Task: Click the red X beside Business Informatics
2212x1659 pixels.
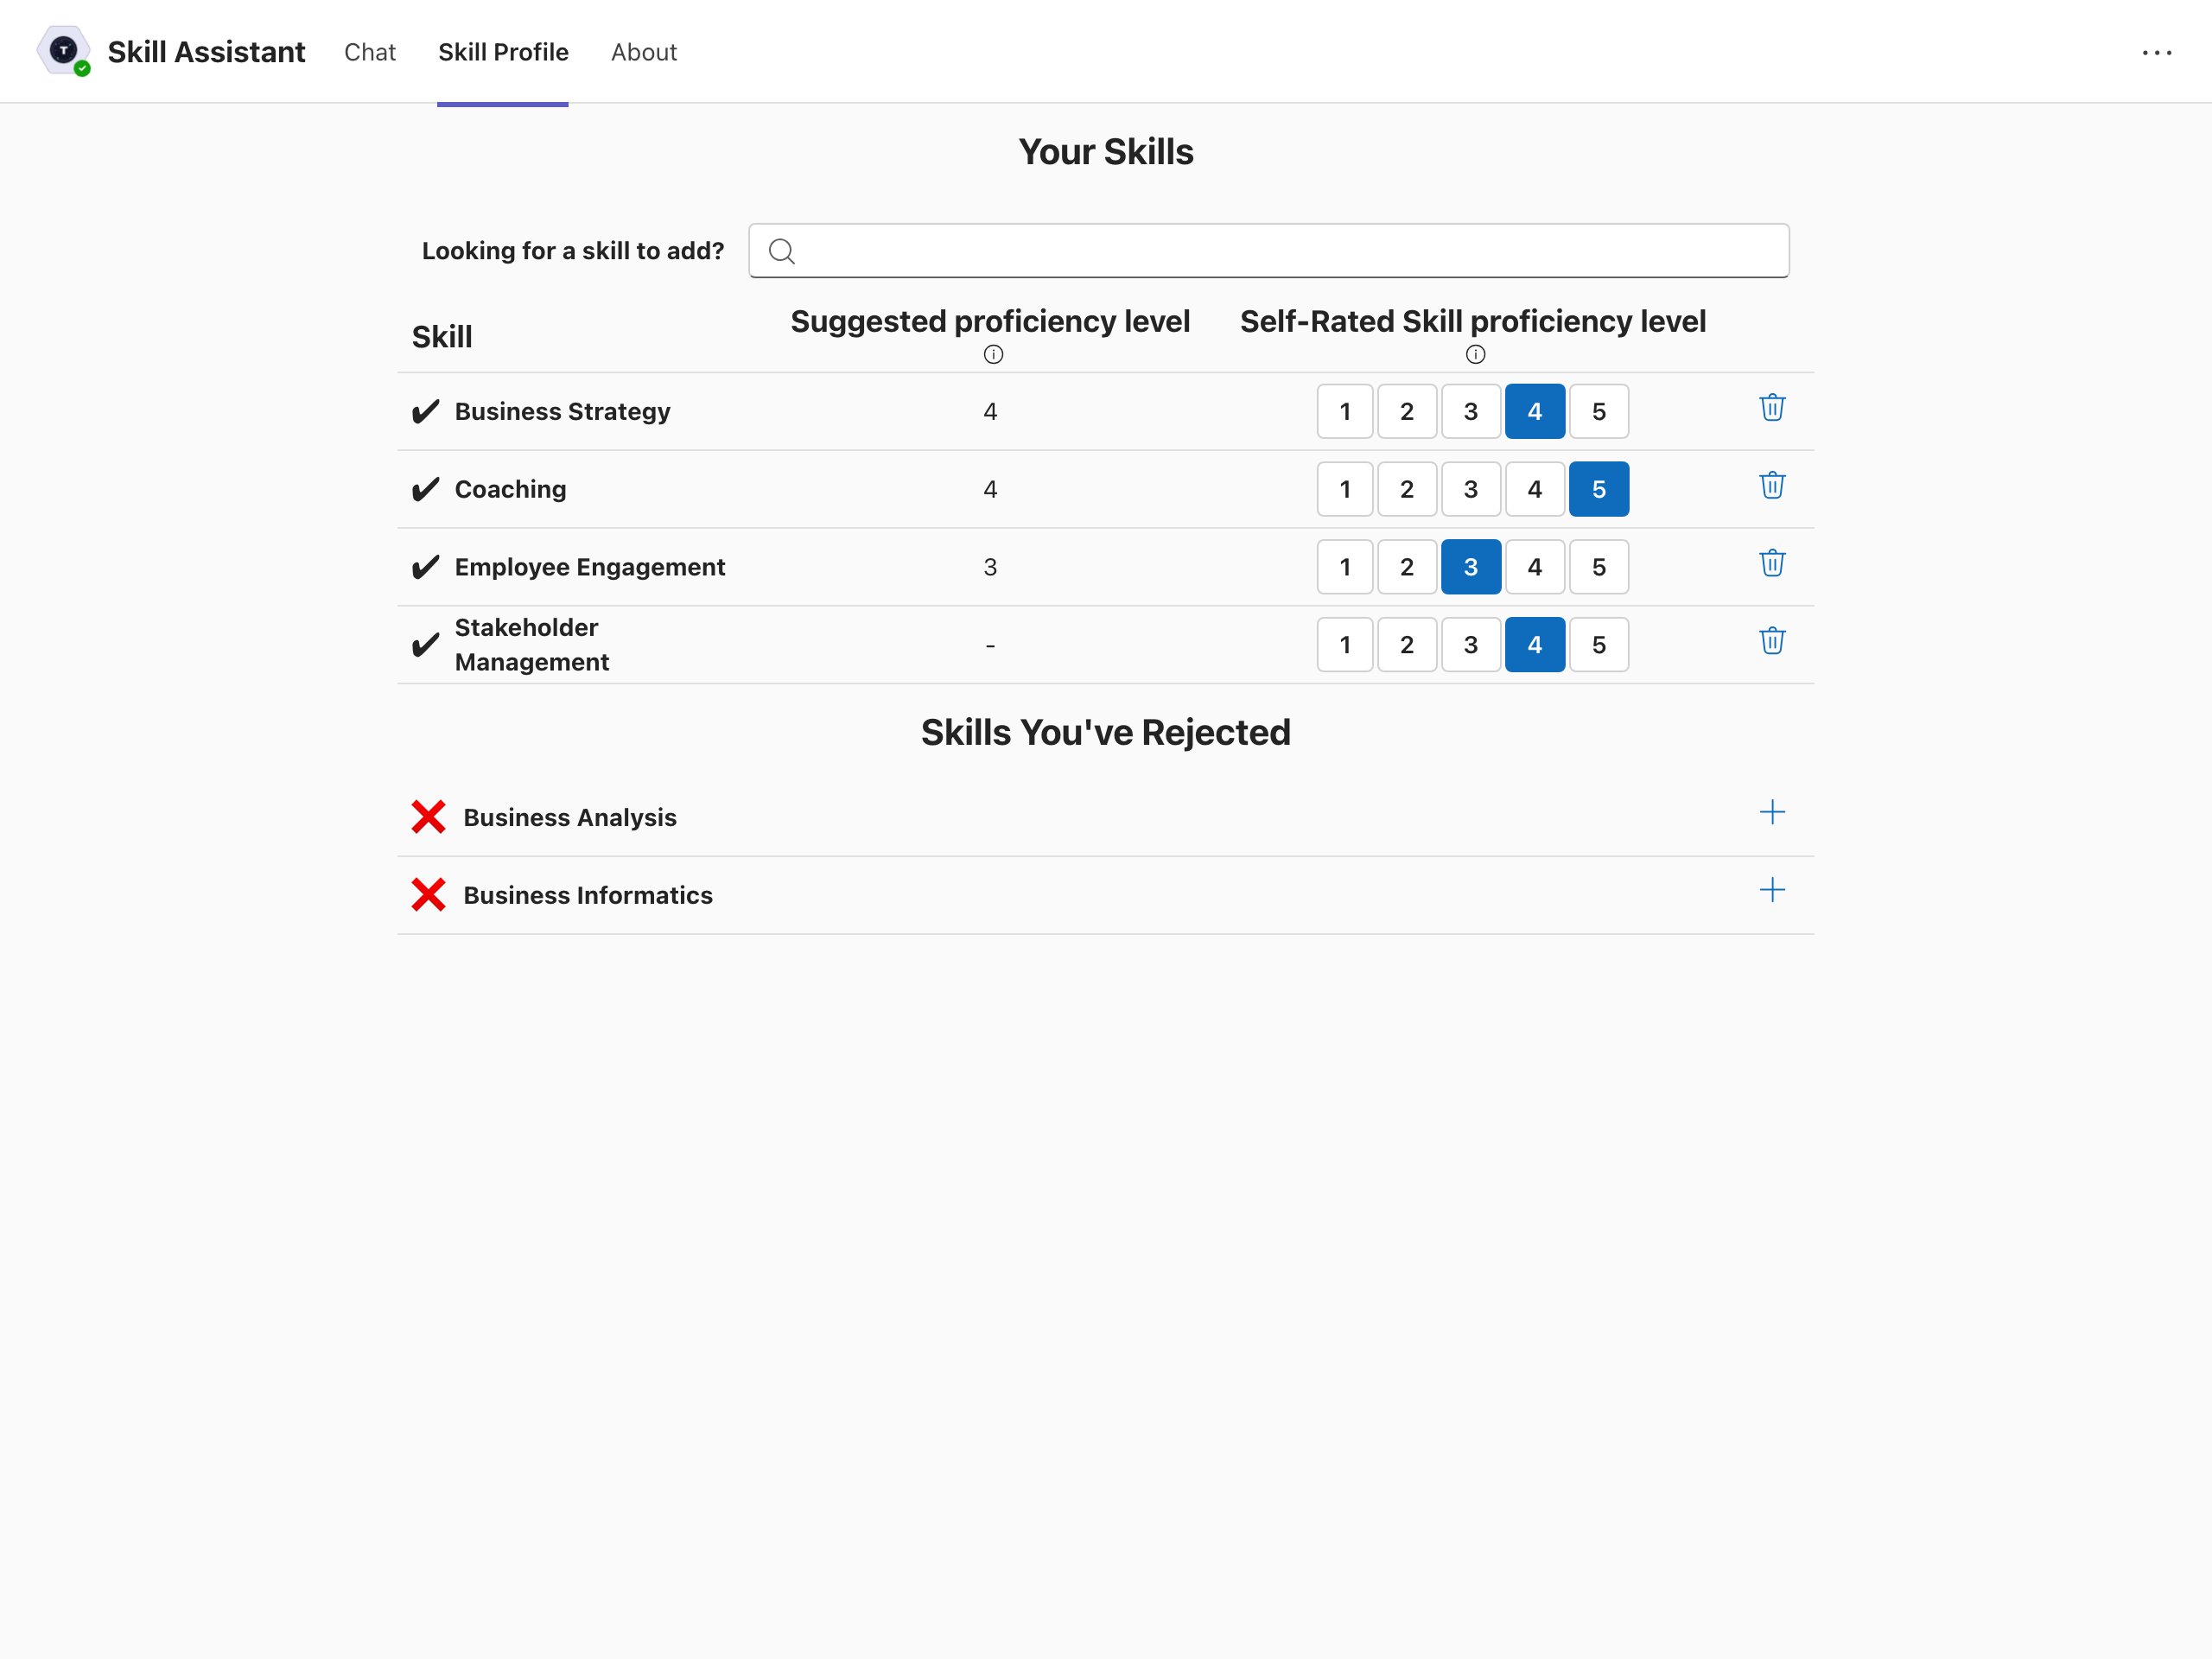Action: (x=428, y=895)
